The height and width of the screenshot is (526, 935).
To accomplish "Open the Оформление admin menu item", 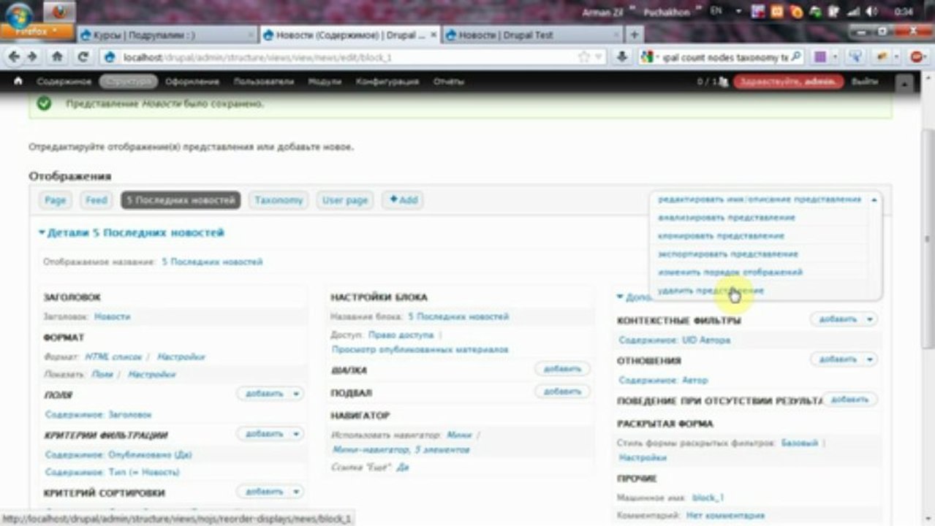I will point(192,82).
